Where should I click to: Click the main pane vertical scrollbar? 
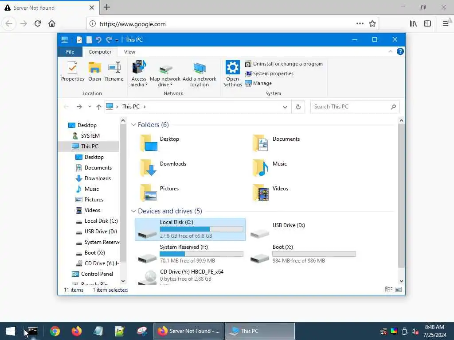401,197
